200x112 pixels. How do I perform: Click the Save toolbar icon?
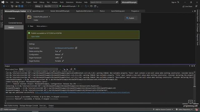pyautogui.click(x=19, y=6)
